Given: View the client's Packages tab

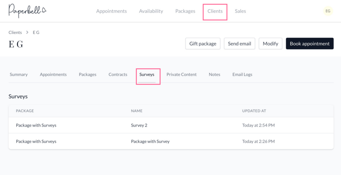Looking at the screenshot, I should click(88, 74).
